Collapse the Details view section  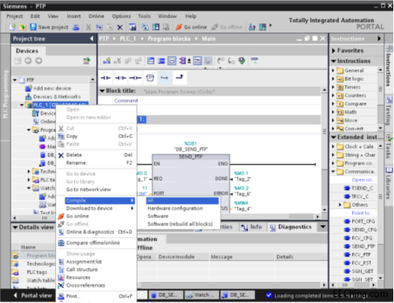tap(16, 227)
